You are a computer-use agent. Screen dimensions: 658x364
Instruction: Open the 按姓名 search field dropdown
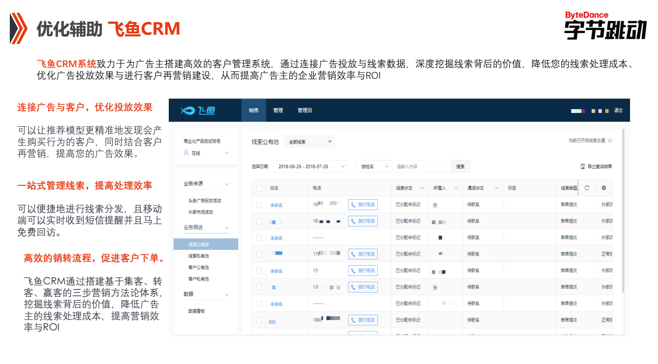tap(374, 166)
